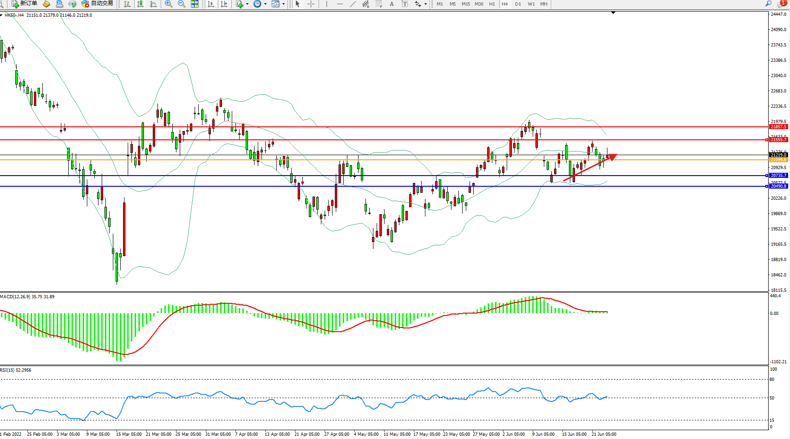Click the red 21857.5 price level label
The width and height of the screenshot is (790, 439).
pyautogui.click(x=778, y=127)
